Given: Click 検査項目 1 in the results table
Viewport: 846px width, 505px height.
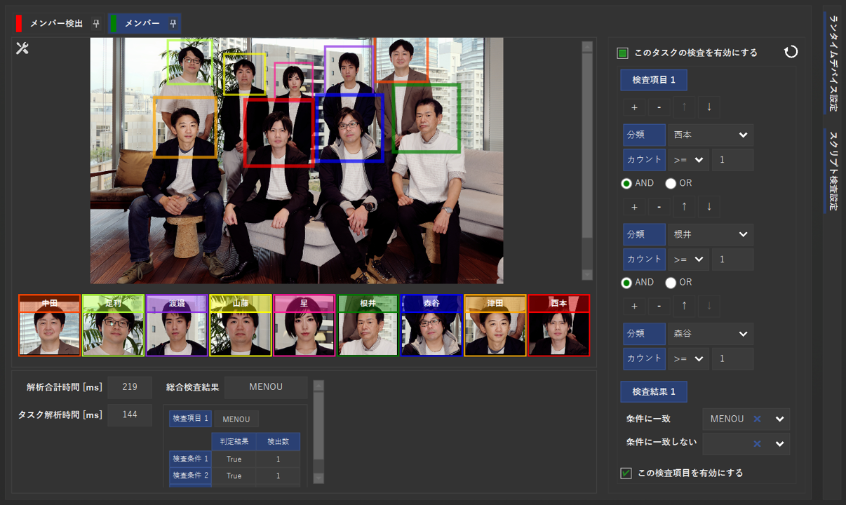Looking at the screenshot, I should (190, 419).
